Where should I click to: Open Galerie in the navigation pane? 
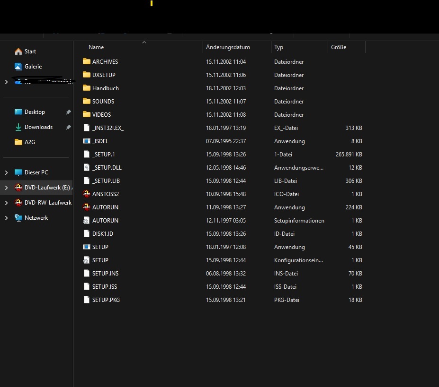click(33, 67)
